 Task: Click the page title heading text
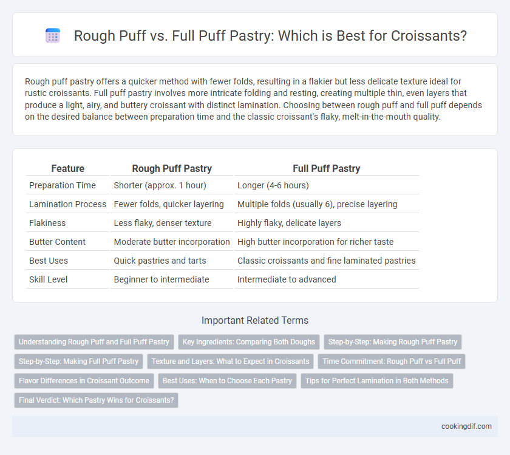[270, 35]
